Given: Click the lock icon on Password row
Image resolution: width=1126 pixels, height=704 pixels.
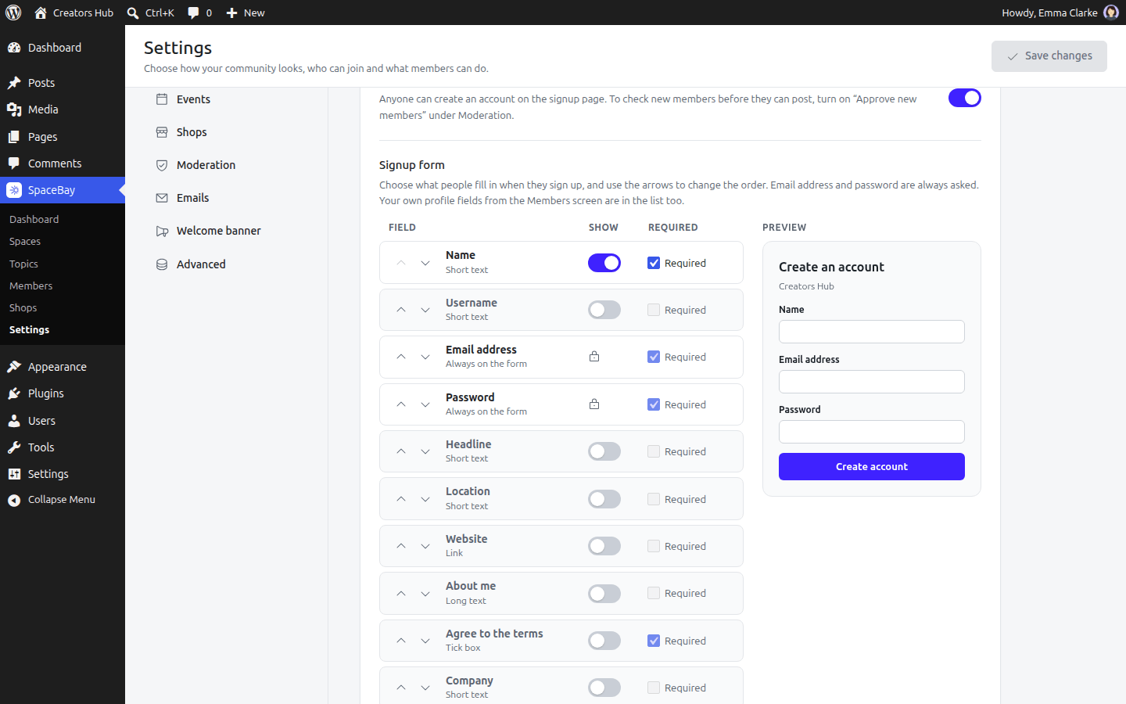Looking at the screenshot, I should (x=594, y=404).
